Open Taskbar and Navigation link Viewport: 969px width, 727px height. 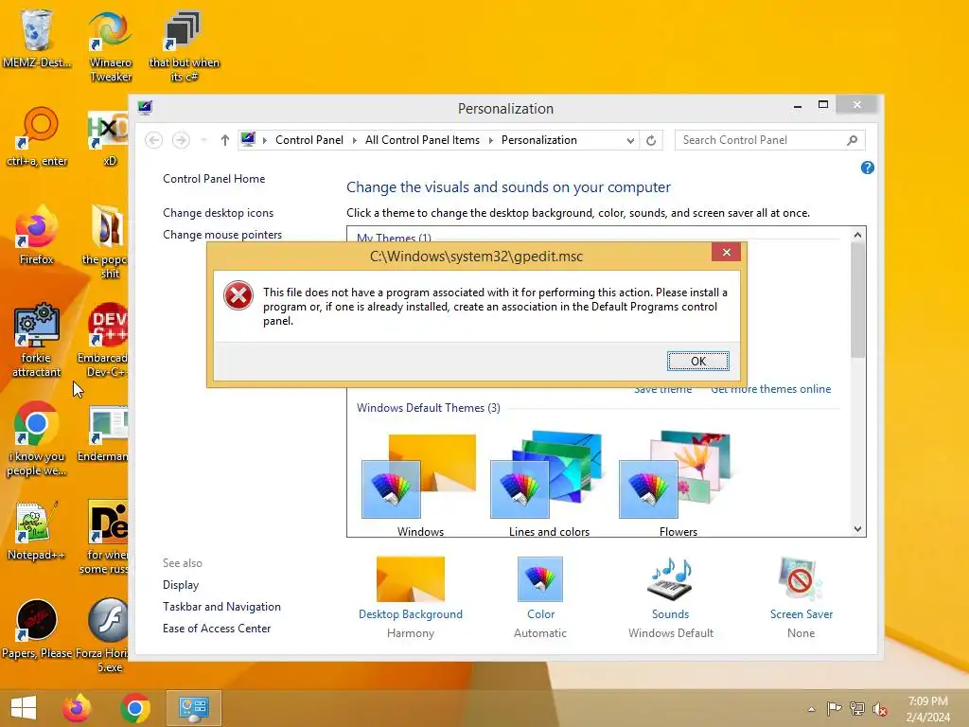221,607
